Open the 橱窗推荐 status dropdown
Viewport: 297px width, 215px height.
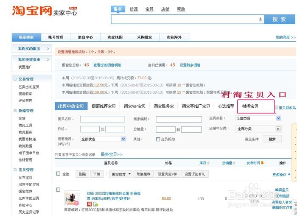coord(103,139)
